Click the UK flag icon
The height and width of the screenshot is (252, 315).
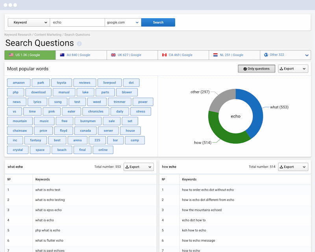(113, 55)
